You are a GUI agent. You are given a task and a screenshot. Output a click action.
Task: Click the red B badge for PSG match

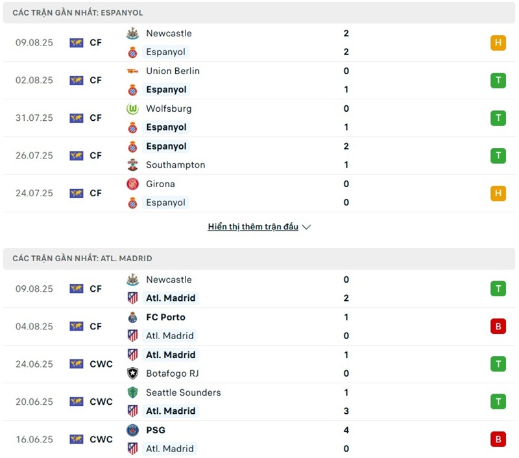point(498,439)
